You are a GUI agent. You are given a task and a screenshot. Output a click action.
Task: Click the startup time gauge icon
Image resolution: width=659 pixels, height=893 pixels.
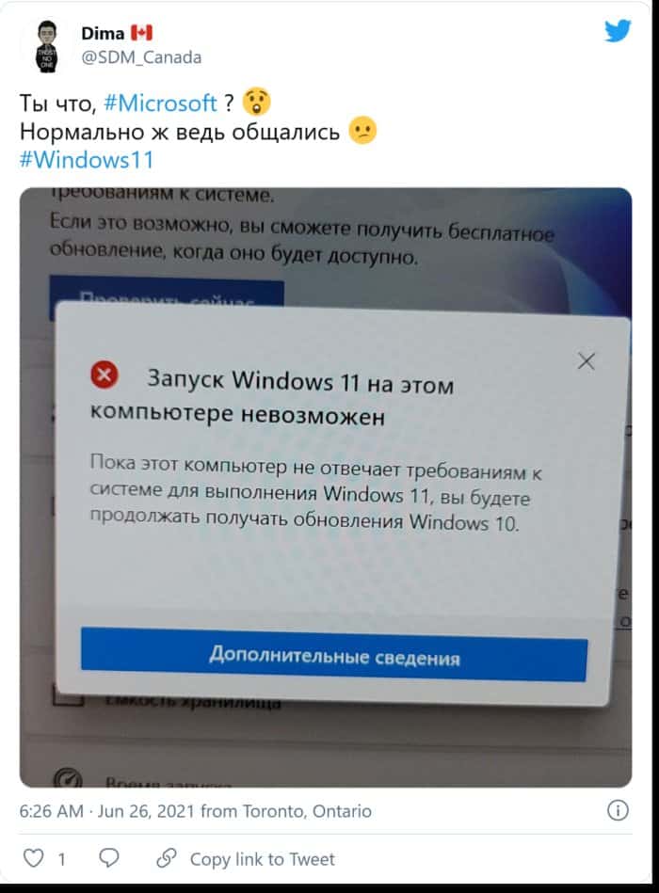point(69,777)
